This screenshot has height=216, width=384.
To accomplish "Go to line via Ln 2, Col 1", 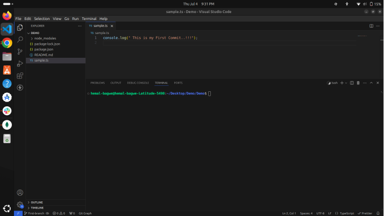I will (289, 213).
